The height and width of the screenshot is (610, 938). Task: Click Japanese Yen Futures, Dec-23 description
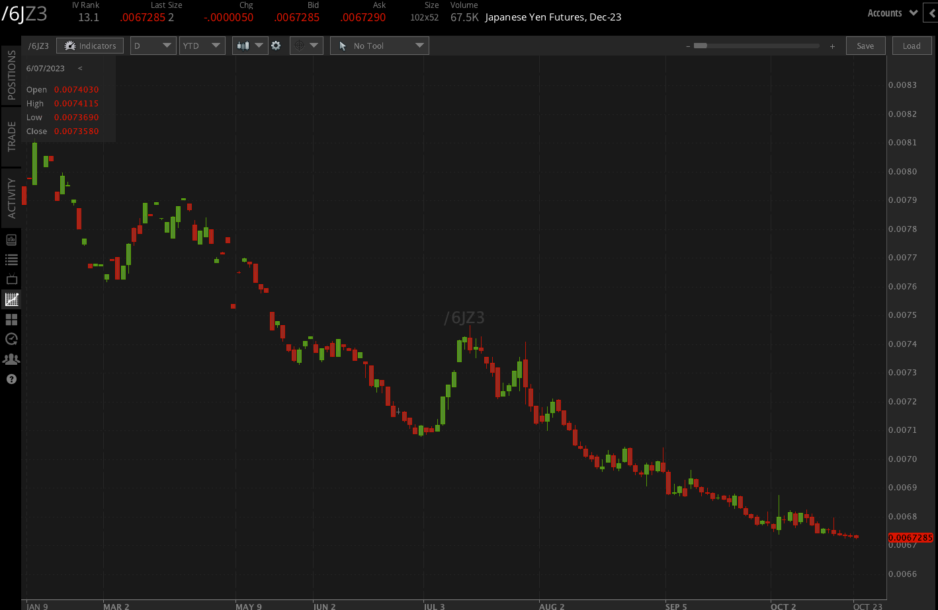(x=553, y=18)
